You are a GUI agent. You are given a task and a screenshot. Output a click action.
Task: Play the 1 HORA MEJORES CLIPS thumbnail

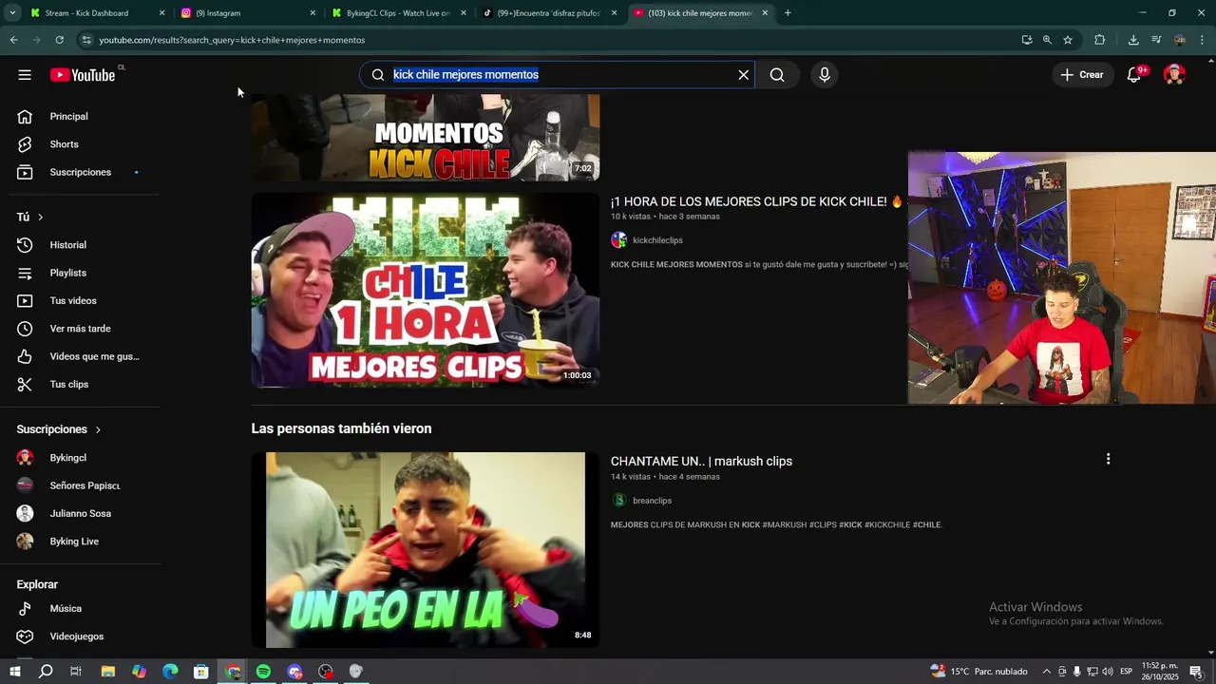(426, 290)
